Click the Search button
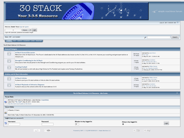 pos(175,37)
